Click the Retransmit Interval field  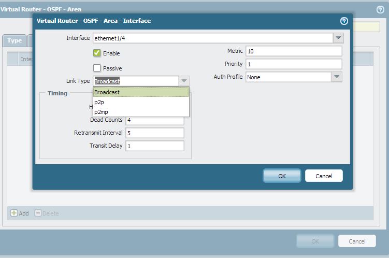[x=154, y=133]
